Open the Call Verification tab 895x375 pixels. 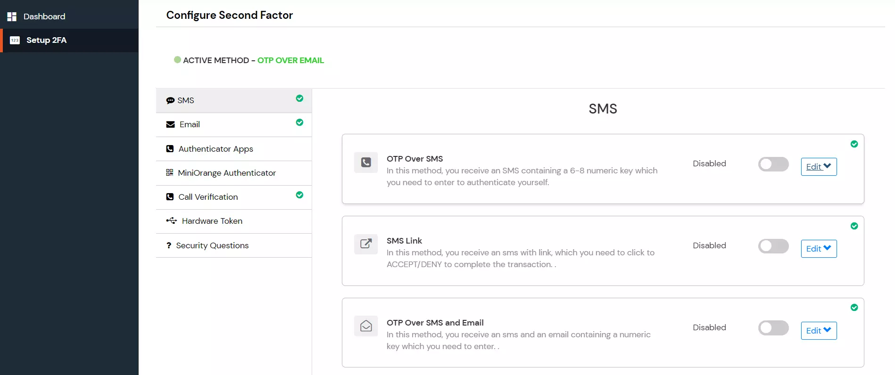(208, 197)
